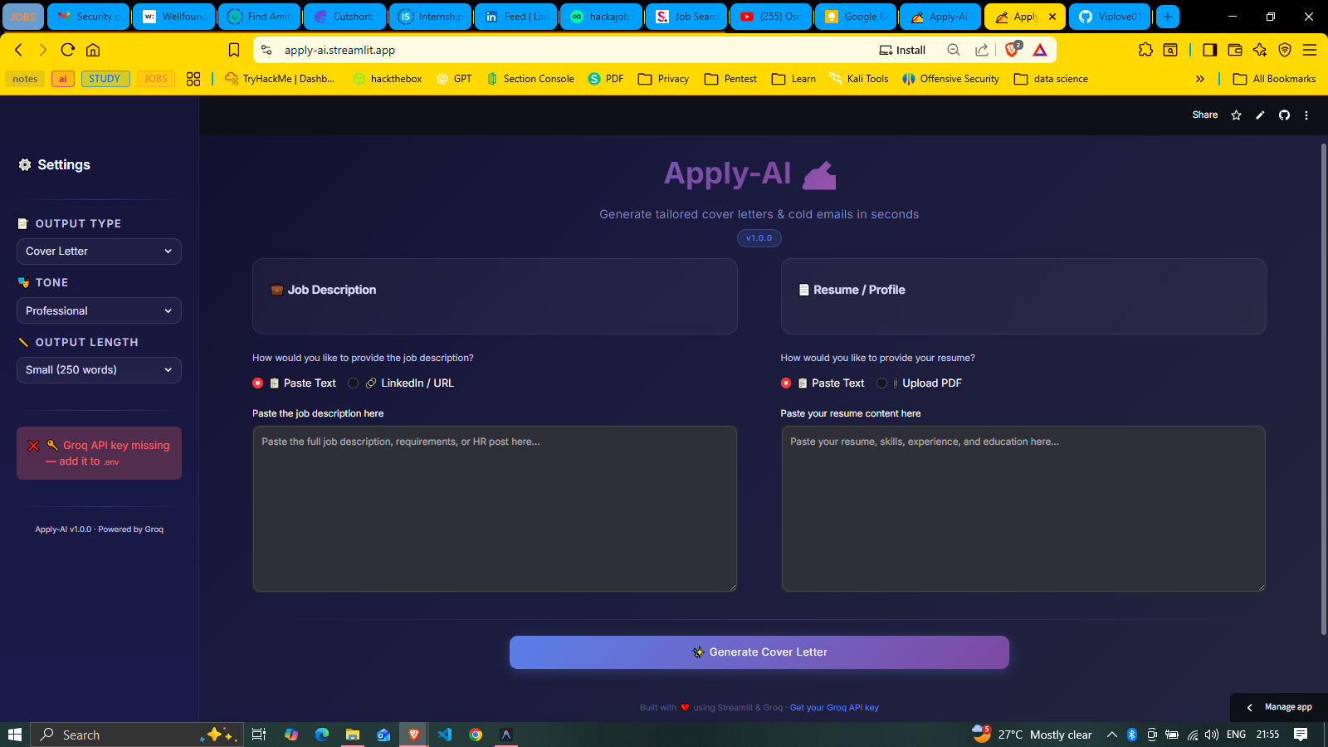This screenshot has height=747, width=1328.
Task: Switch to the hackajob browser tab
Action: (x=601, y=17)
